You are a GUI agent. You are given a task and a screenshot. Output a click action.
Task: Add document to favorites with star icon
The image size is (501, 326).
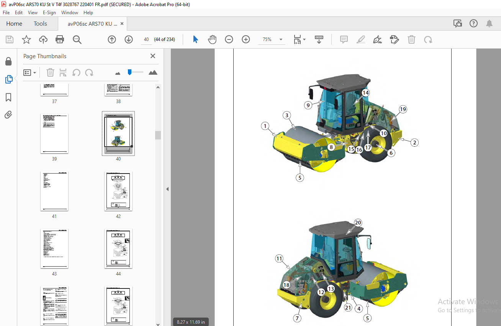[x=26, y=39]
